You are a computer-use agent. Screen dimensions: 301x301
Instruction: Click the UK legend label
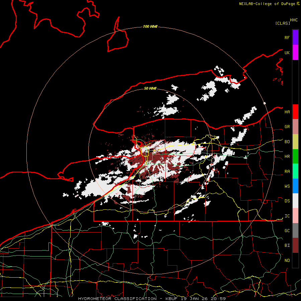point(287,53)
